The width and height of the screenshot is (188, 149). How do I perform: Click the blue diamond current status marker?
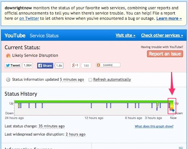(173, 111)
